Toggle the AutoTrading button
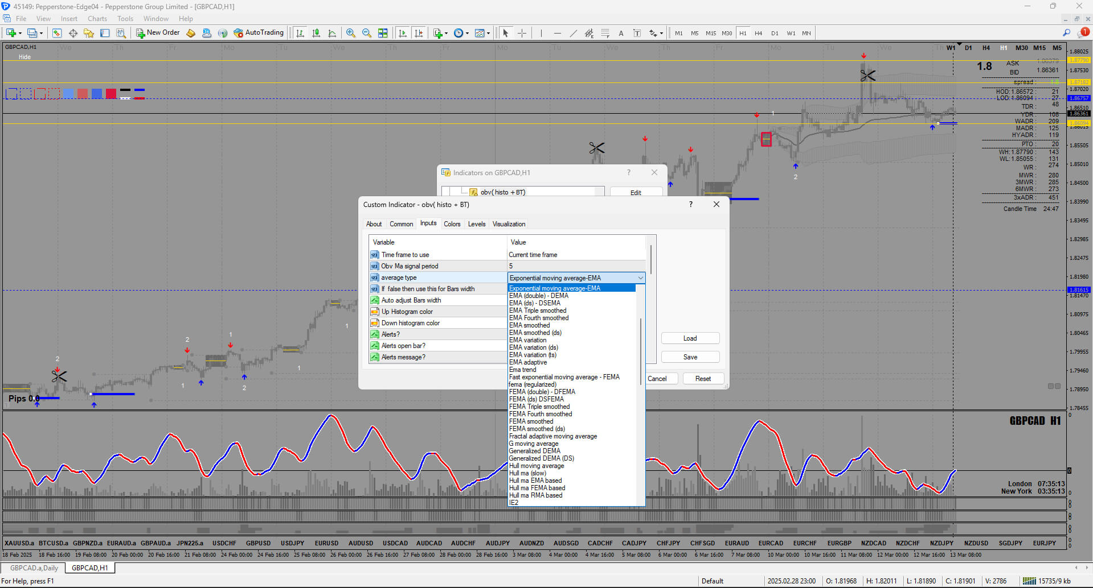The width and height of the screenshot is (1093, 588). point(259,33)
